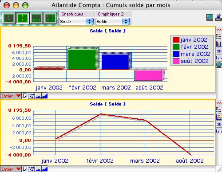
Task: Click the mountain area icon under top chart
Action: 38,96
